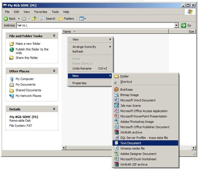Collapse the File and Folder Tasks panel
This screenshot has height=169, width=198.
coord(54,36)
